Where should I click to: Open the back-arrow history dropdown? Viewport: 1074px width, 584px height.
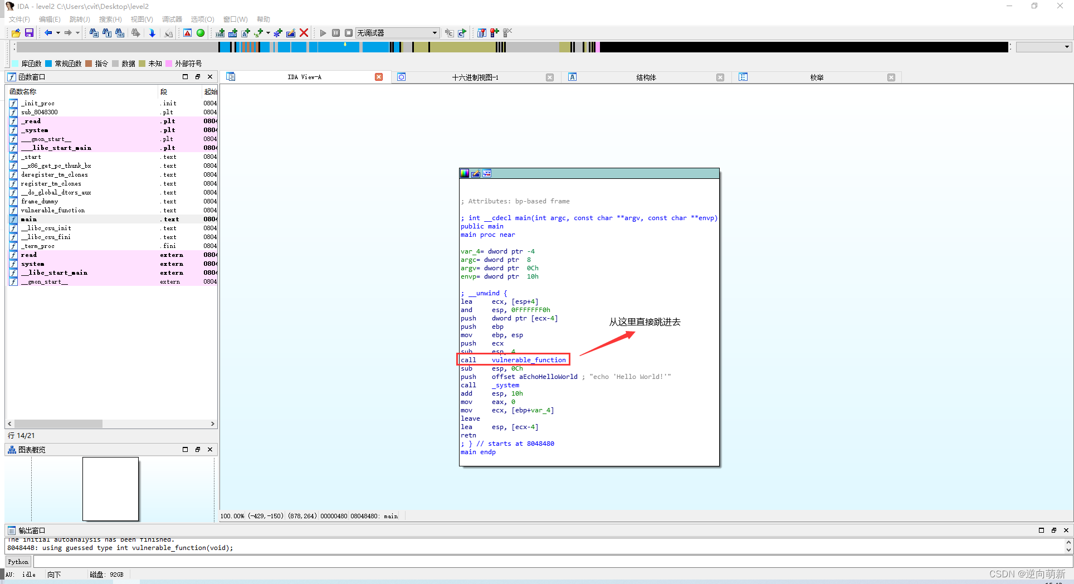click(58, 33)
